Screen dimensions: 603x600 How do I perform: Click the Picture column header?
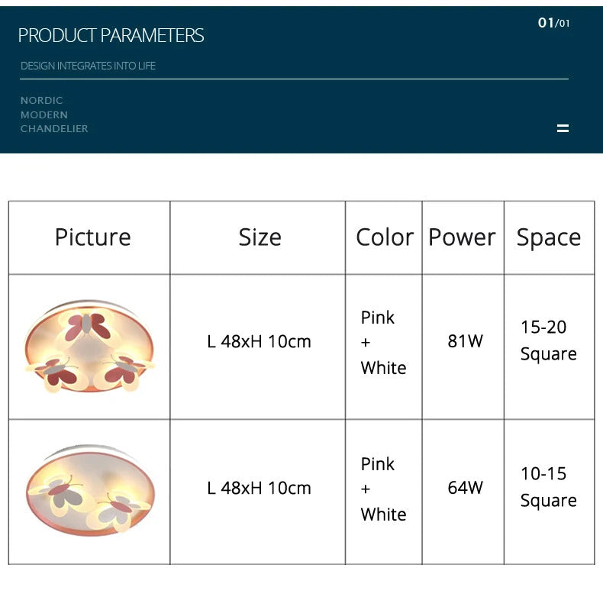click(x=92, y=237)
